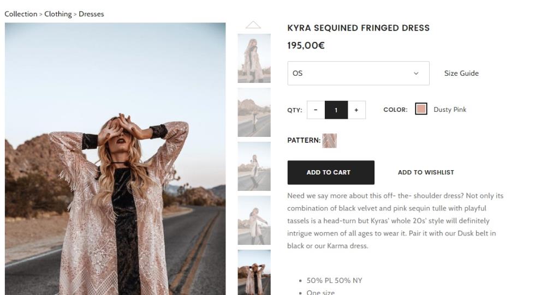
Task: Select the third product thumbnail
Action: 254,166
